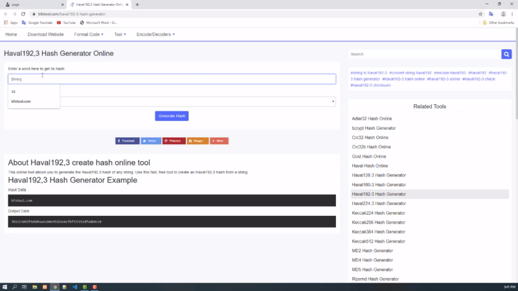Viewport: 518px width, 291px height.
Task: Go back with the browser back arrow
Action: (x=5, y=13)
